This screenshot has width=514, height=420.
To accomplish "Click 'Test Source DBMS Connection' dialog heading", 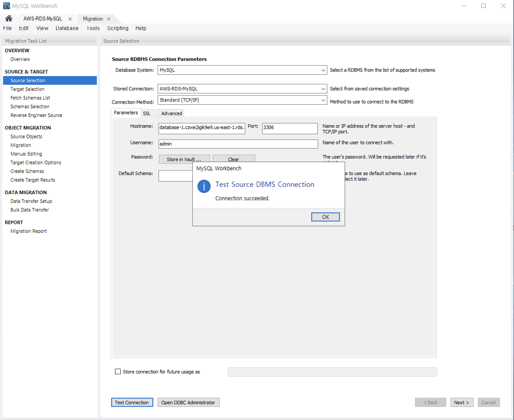I will click(x=264, y=184).
